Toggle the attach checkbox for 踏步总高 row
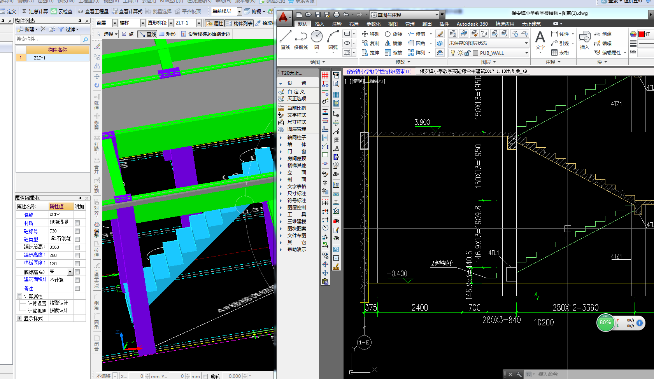This screenshot has height=379, width=654. coord(77,247)
